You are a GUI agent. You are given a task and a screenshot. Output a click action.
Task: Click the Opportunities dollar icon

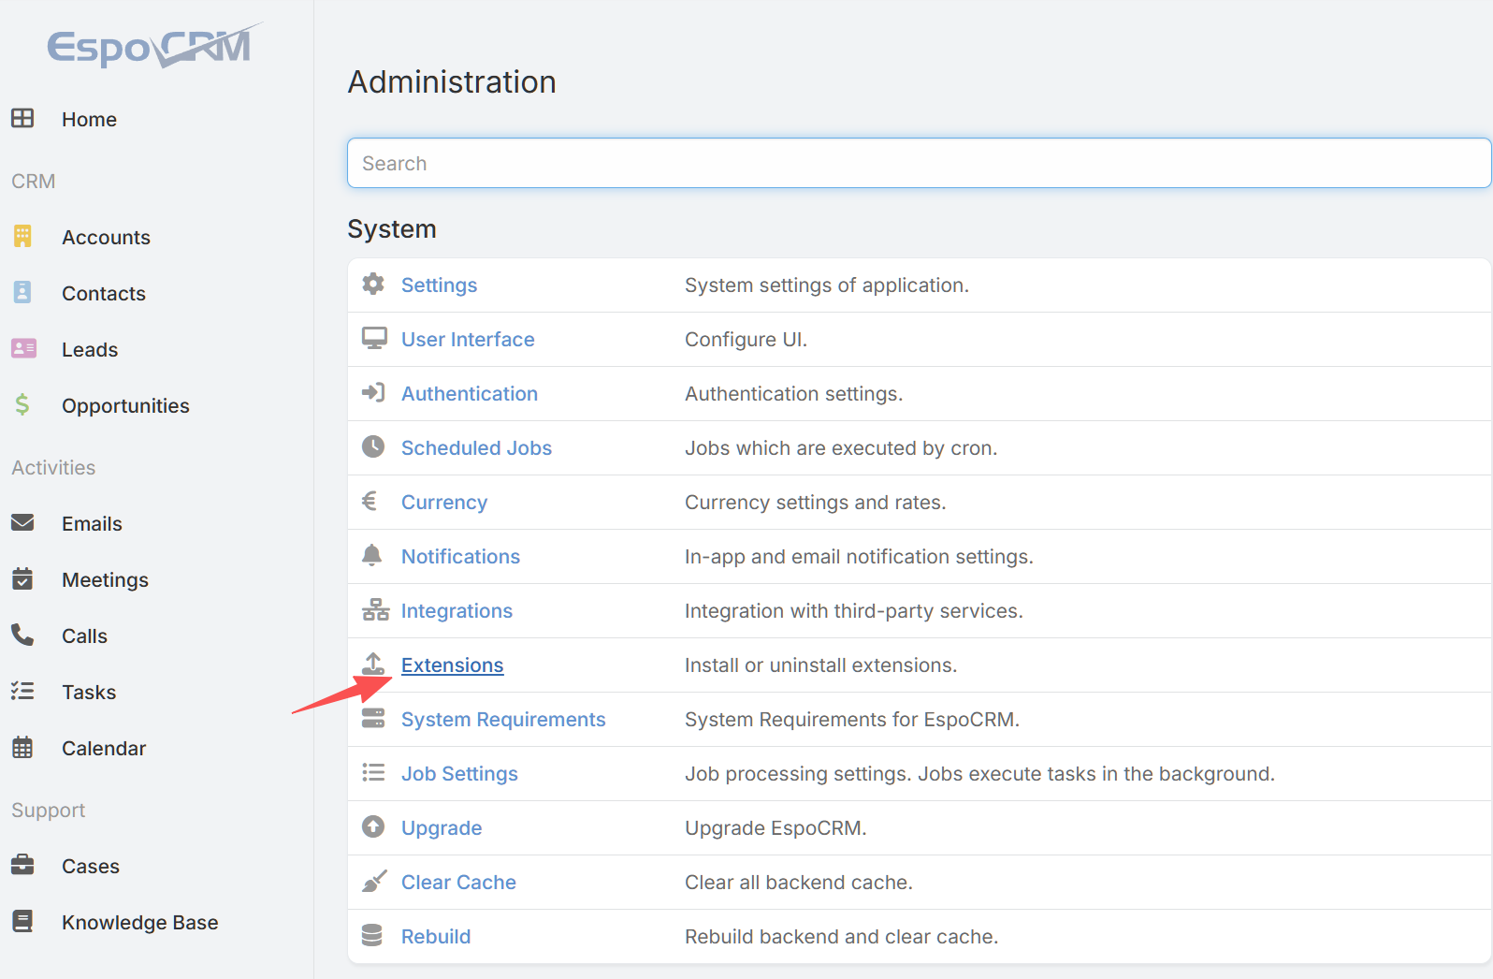click(22, 404)
